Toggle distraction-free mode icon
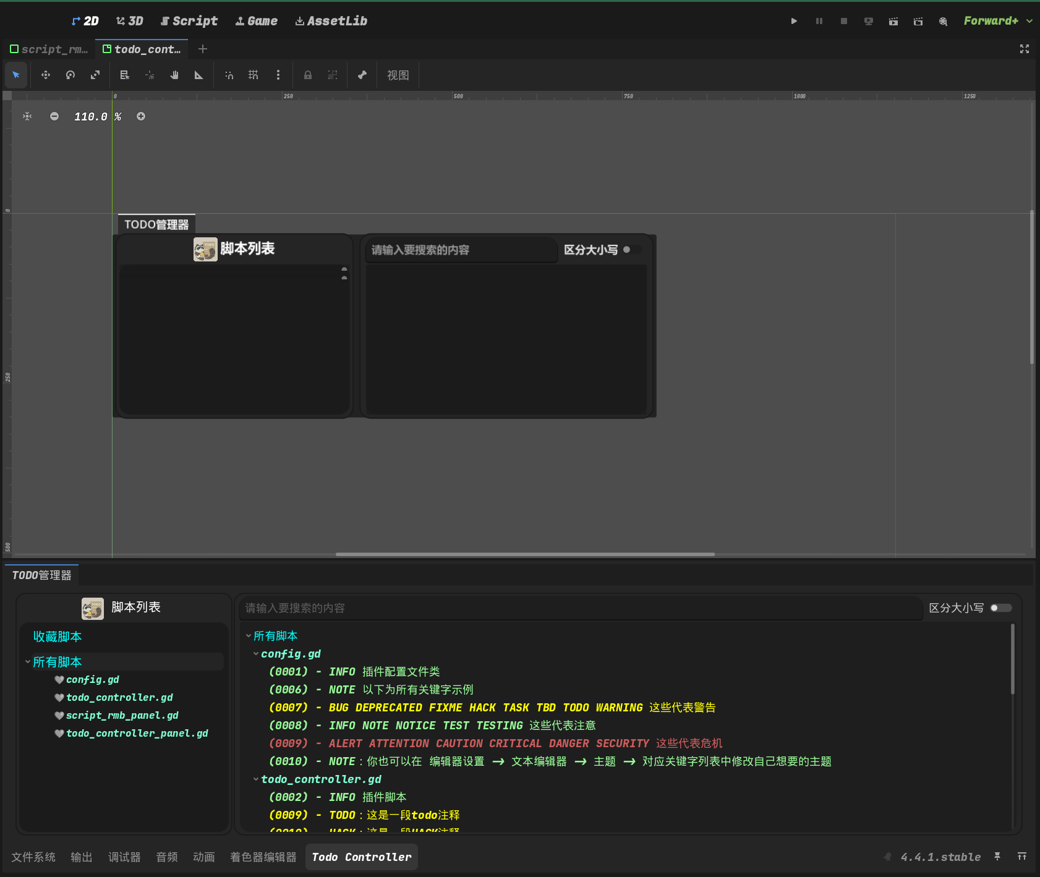 tap(1025, 49)
